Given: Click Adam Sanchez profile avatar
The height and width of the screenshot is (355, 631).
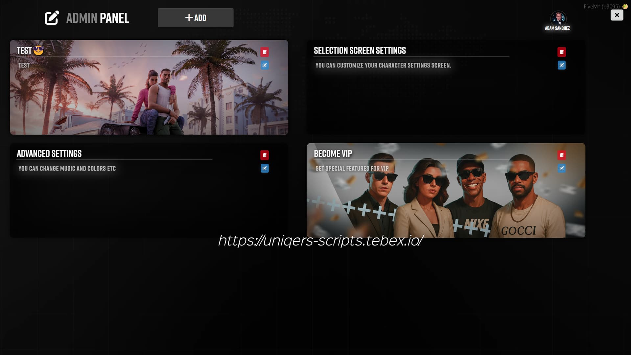Looking at the screenshot, I should [558, 18].
